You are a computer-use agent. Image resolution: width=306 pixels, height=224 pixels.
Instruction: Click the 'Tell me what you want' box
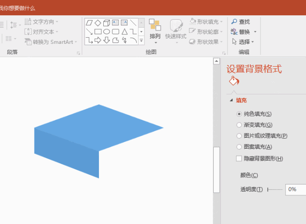pyautogui.click(x=18, y=8)
